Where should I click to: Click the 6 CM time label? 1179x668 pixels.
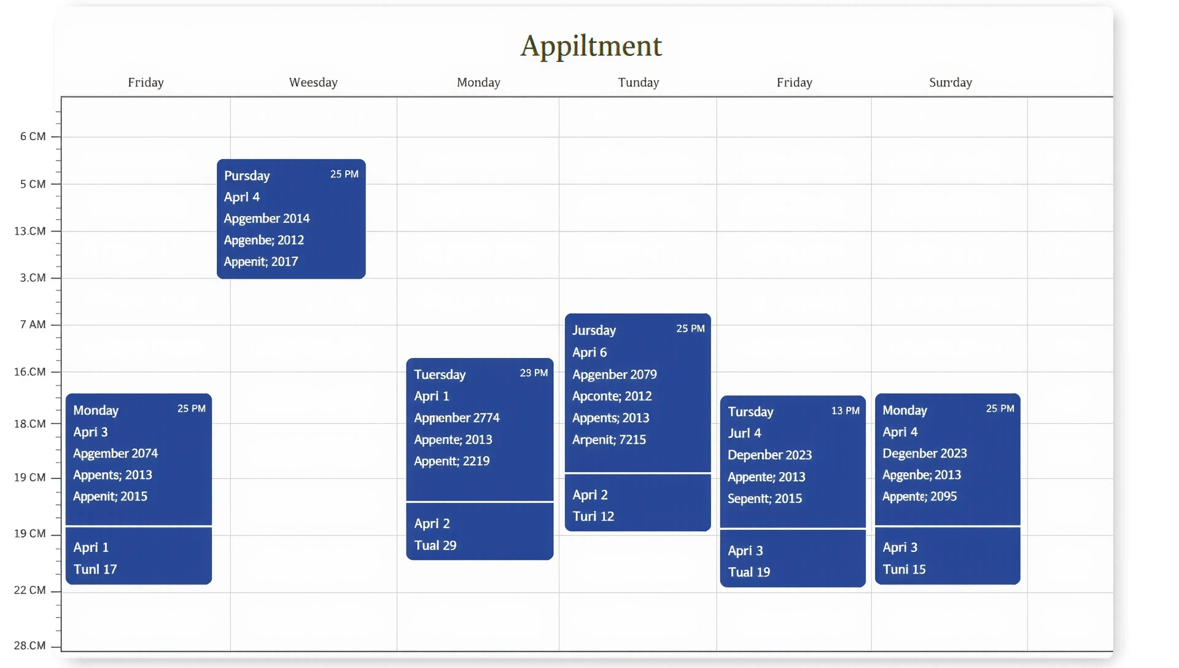point(33,136)
